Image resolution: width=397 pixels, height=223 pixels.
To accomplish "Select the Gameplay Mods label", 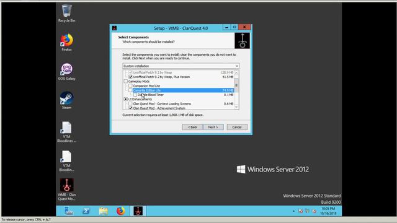I will 139,81.
